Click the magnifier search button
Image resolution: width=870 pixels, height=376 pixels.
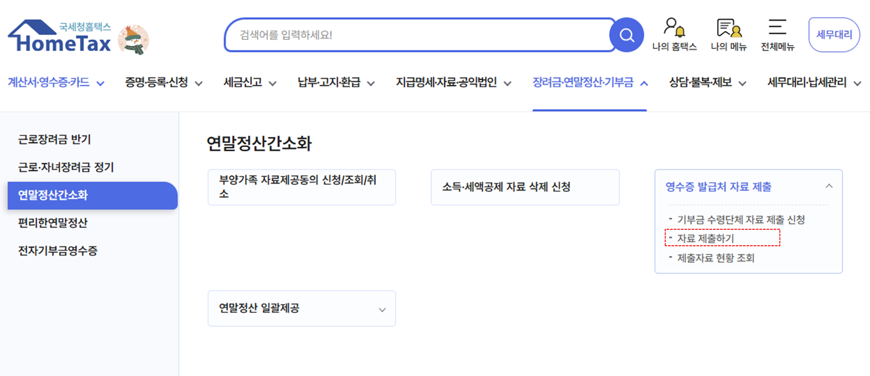coord(626,35)
